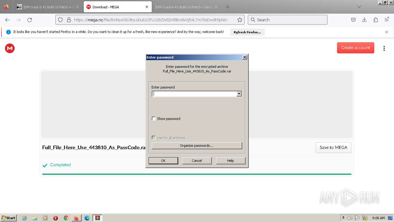List all tabs dropdown chevron
Image resolution: width=394 pixels, height=222 pixels.
point(359,7)
